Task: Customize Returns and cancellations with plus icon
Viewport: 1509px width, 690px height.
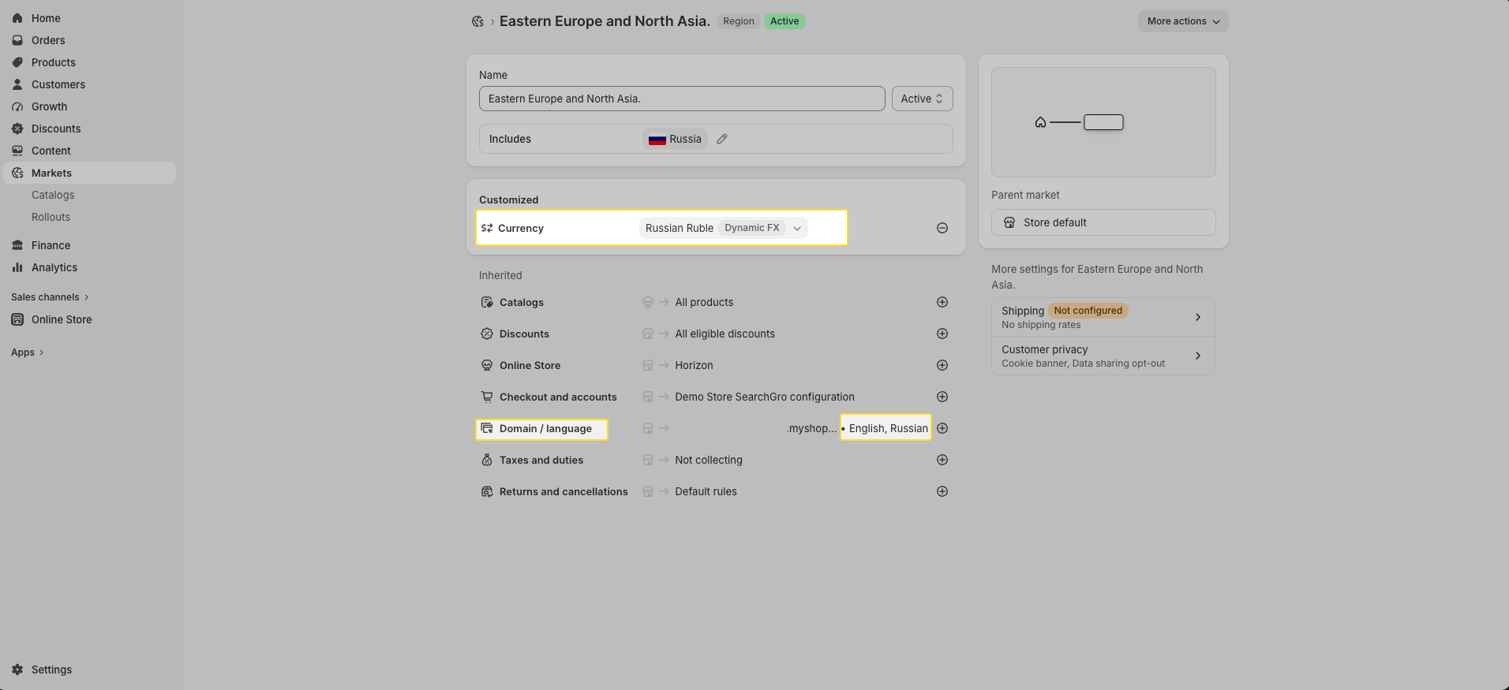Action: point(942,491)
